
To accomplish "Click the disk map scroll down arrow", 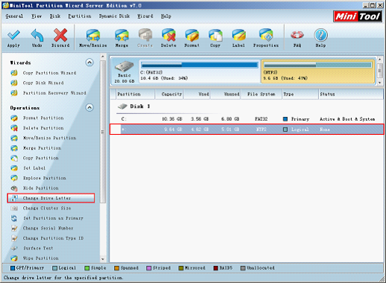I will (x=380, y=83).
